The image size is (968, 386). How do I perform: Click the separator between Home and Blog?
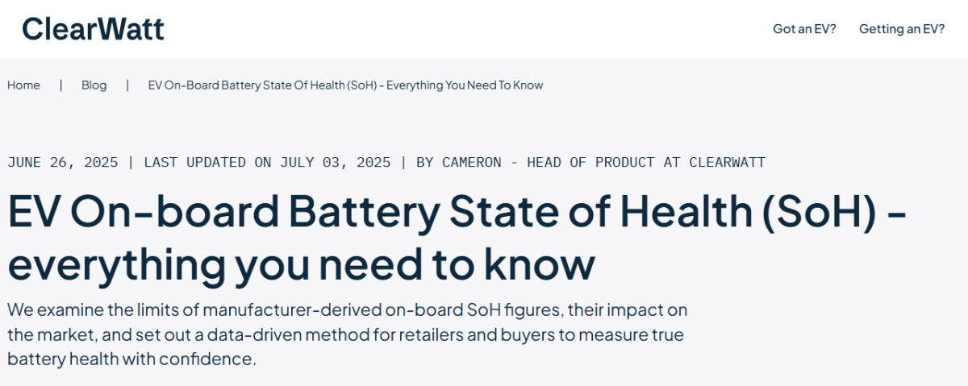(x=60, y=85)
